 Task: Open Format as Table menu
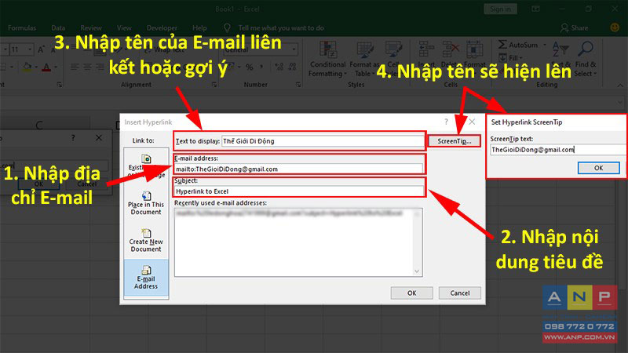[x=363, y=60]
